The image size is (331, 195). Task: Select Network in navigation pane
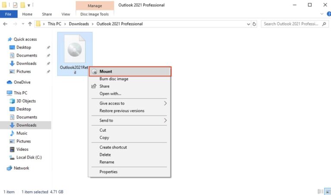21,168
